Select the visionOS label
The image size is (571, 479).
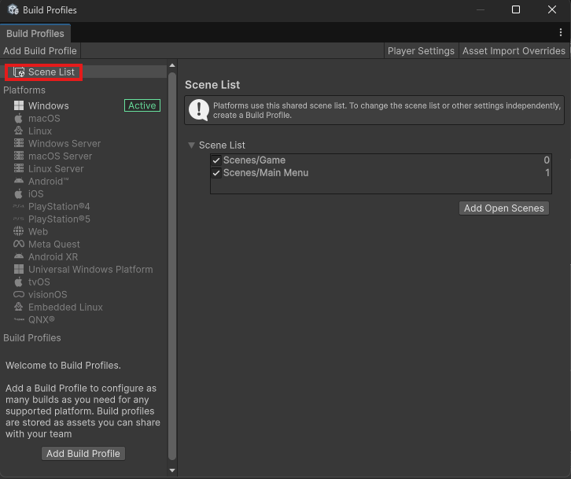pyautogui.click(x=48, y=294)
